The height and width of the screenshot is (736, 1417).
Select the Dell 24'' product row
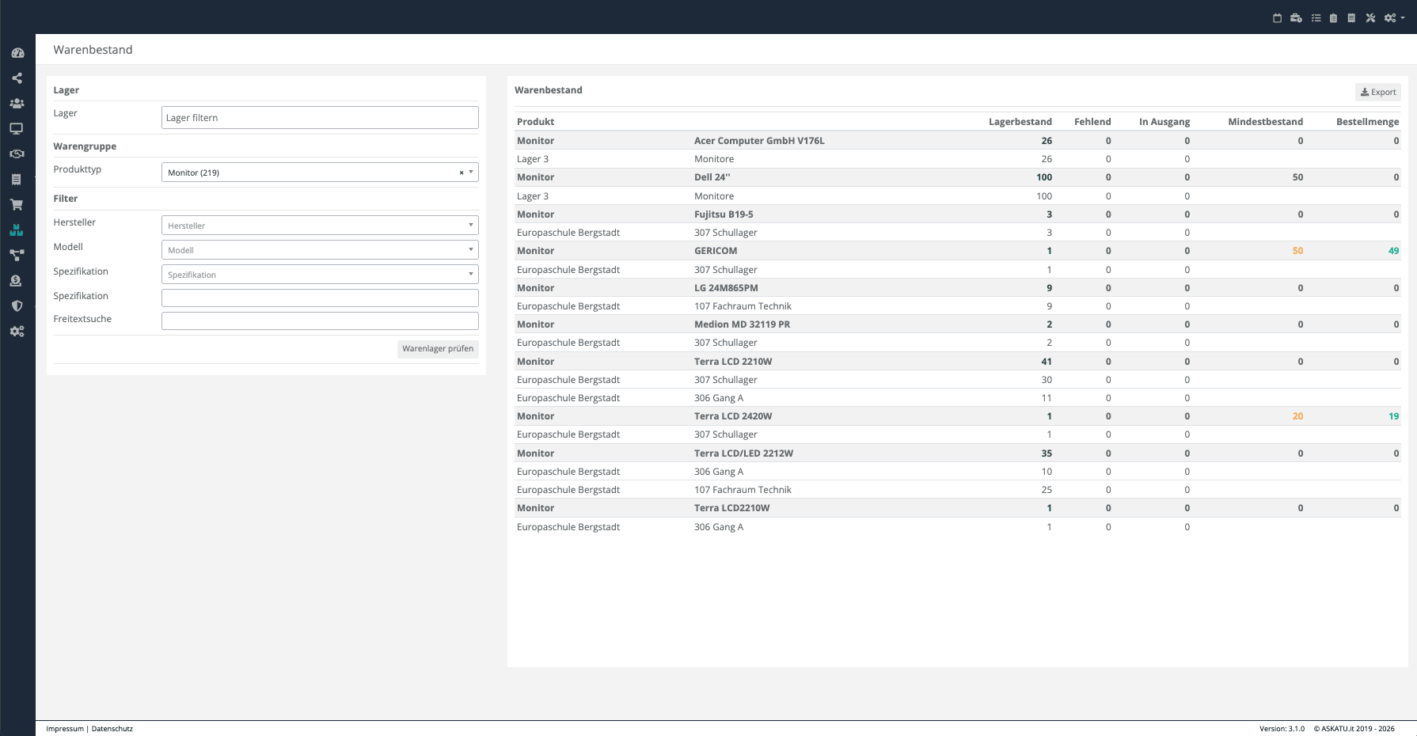coord(958,177)
